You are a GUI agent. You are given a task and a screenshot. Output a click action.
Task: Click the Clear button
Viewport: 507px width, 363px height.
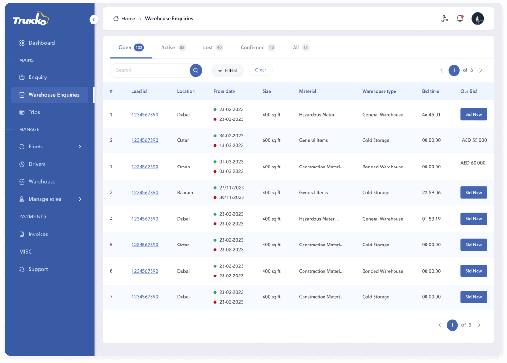click(x=261, y=70)
